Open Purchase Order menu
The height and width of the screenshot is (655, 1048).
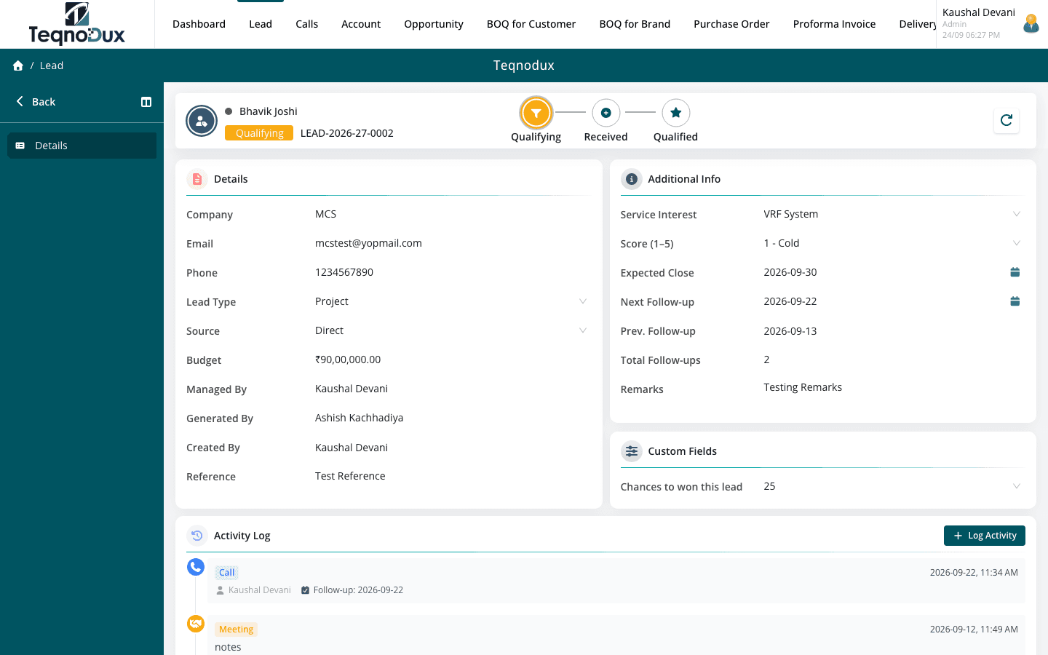click(x=731, y=24)
